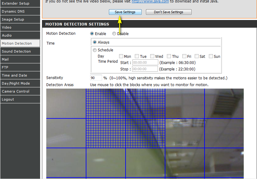Check the Sat day checkbox
The width and height of the screenshot is (257, 179).
[197, 56]
